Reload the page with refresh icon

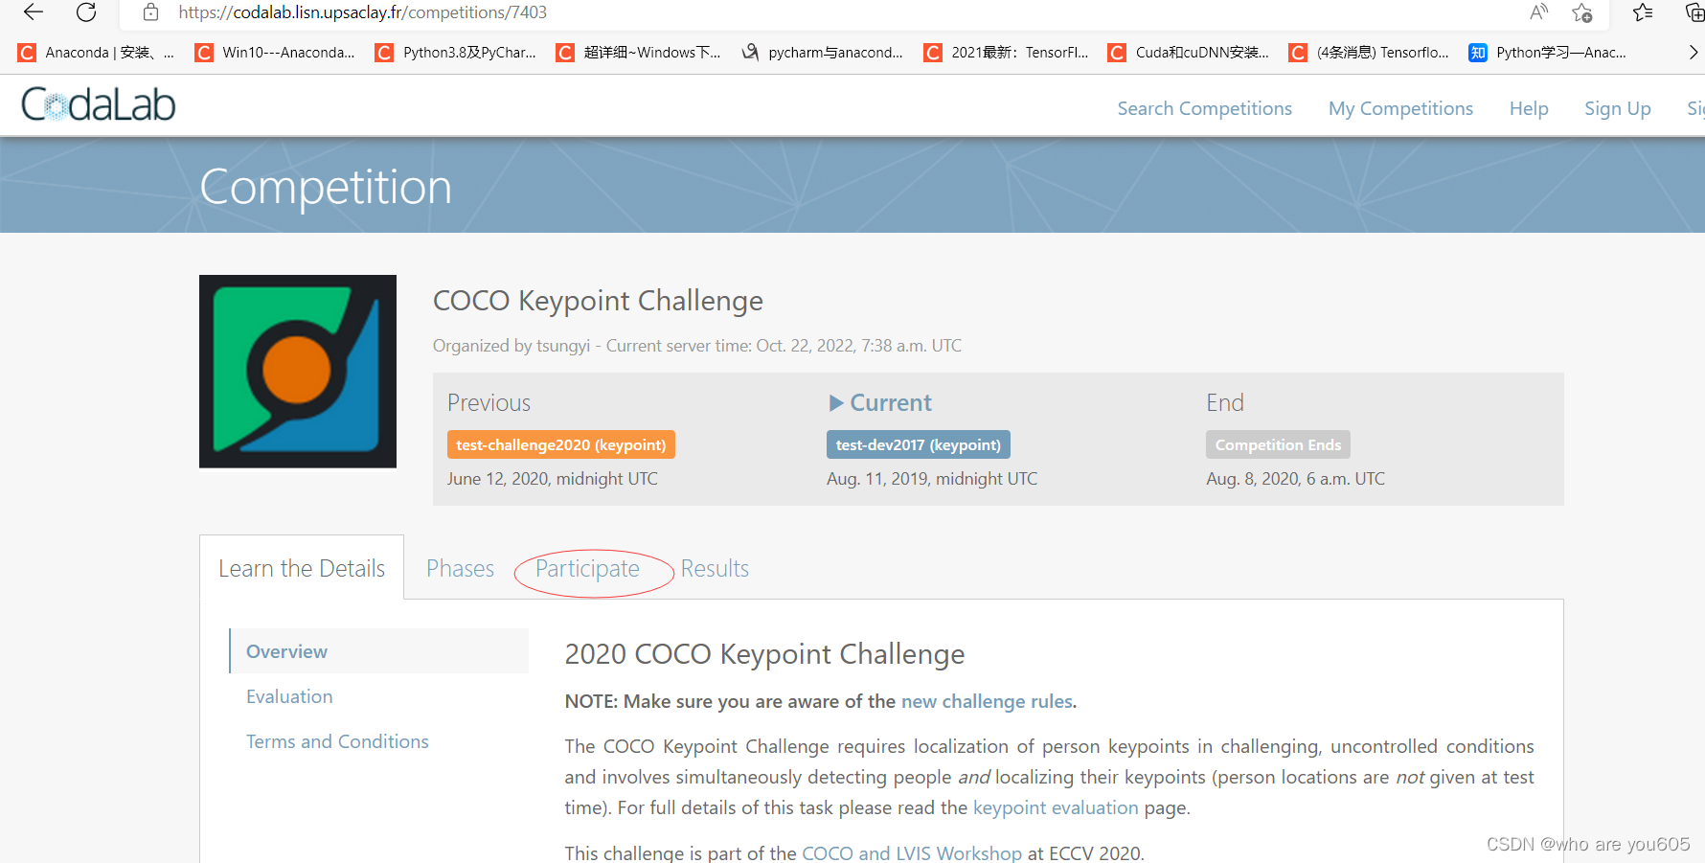pos(86,12)
